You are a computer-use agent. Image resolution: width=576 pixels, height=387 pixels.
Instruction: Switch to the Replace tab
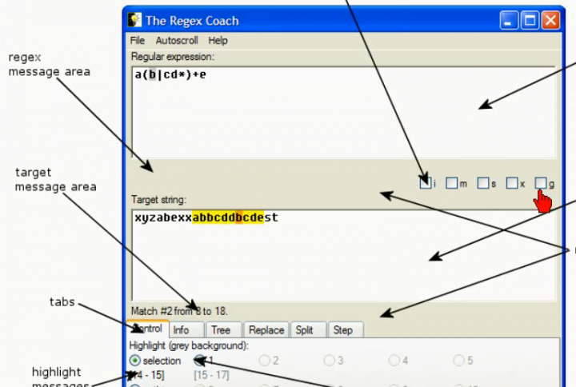(266, 329)
